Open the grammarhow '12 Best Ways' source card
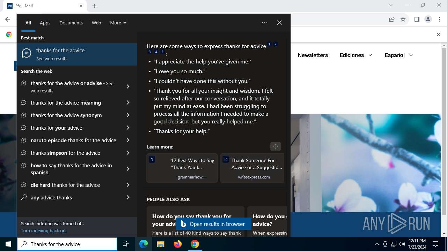 [x=182, y=168]
